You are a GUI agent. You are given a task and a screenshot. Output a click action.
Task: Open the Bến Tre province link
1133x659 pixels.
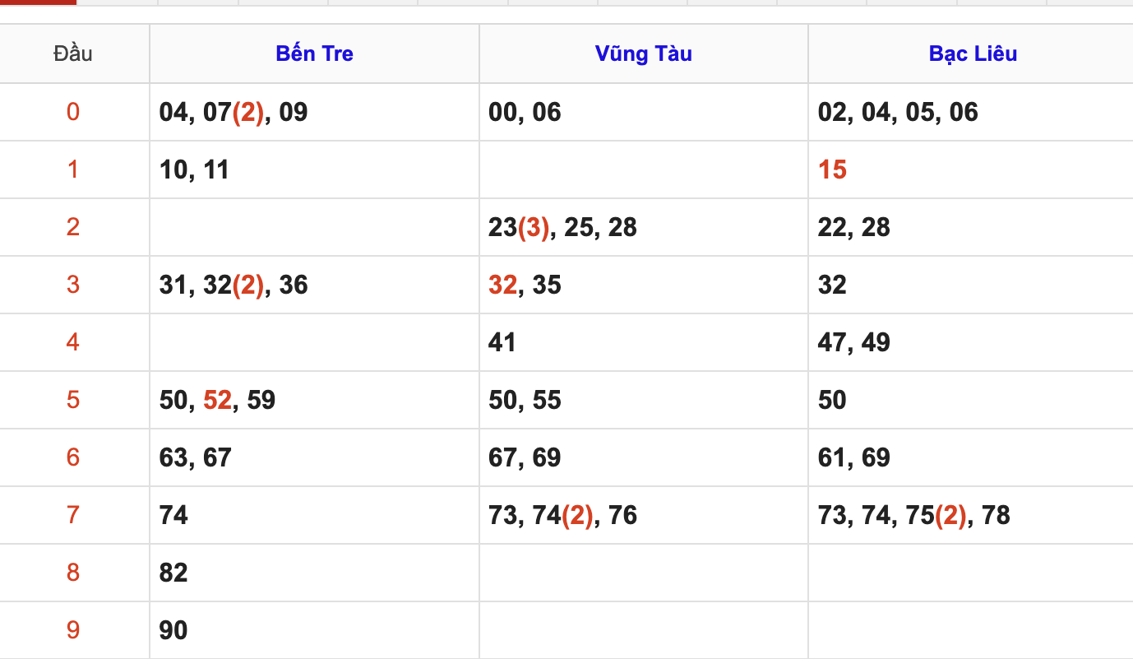coord(314,54)
